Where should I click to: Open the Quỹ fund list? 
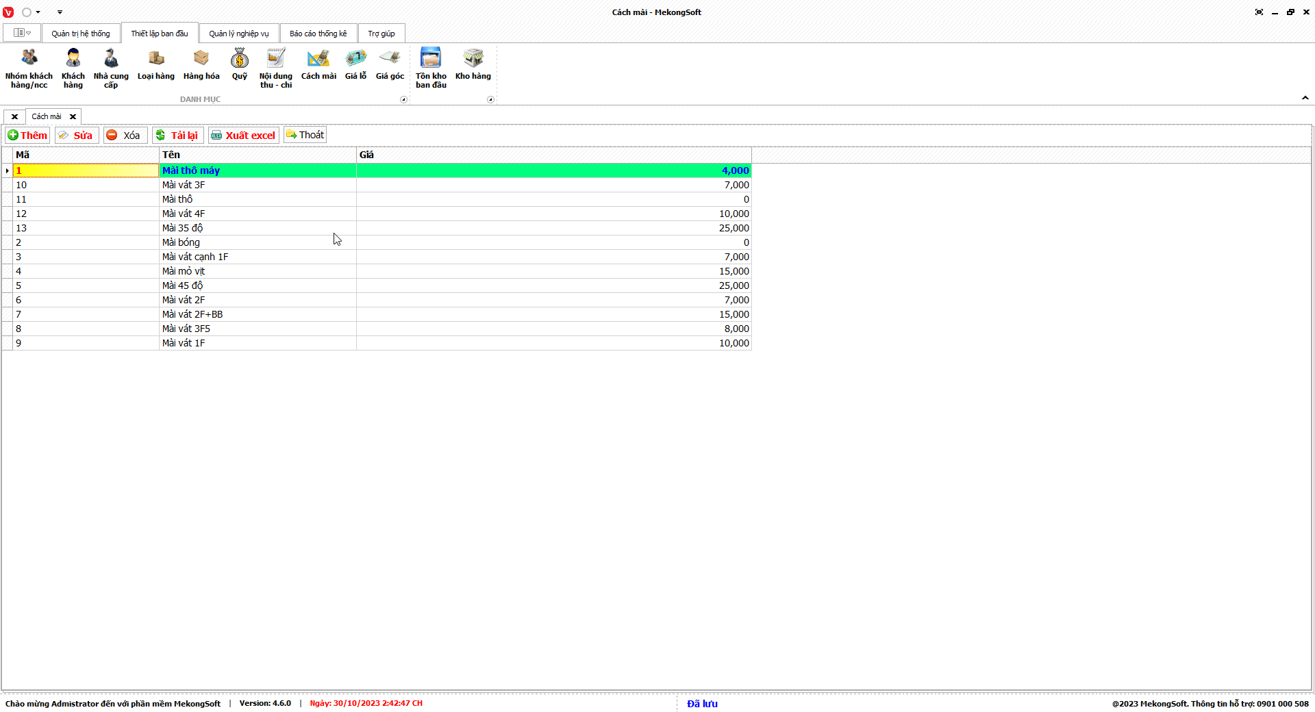[x=240, y=65]
